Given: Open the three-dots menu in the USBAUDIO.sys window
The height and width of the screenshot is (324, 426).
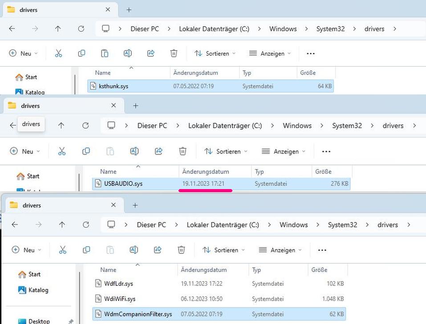Looking at the screenshot, I should tap(326, 151).
